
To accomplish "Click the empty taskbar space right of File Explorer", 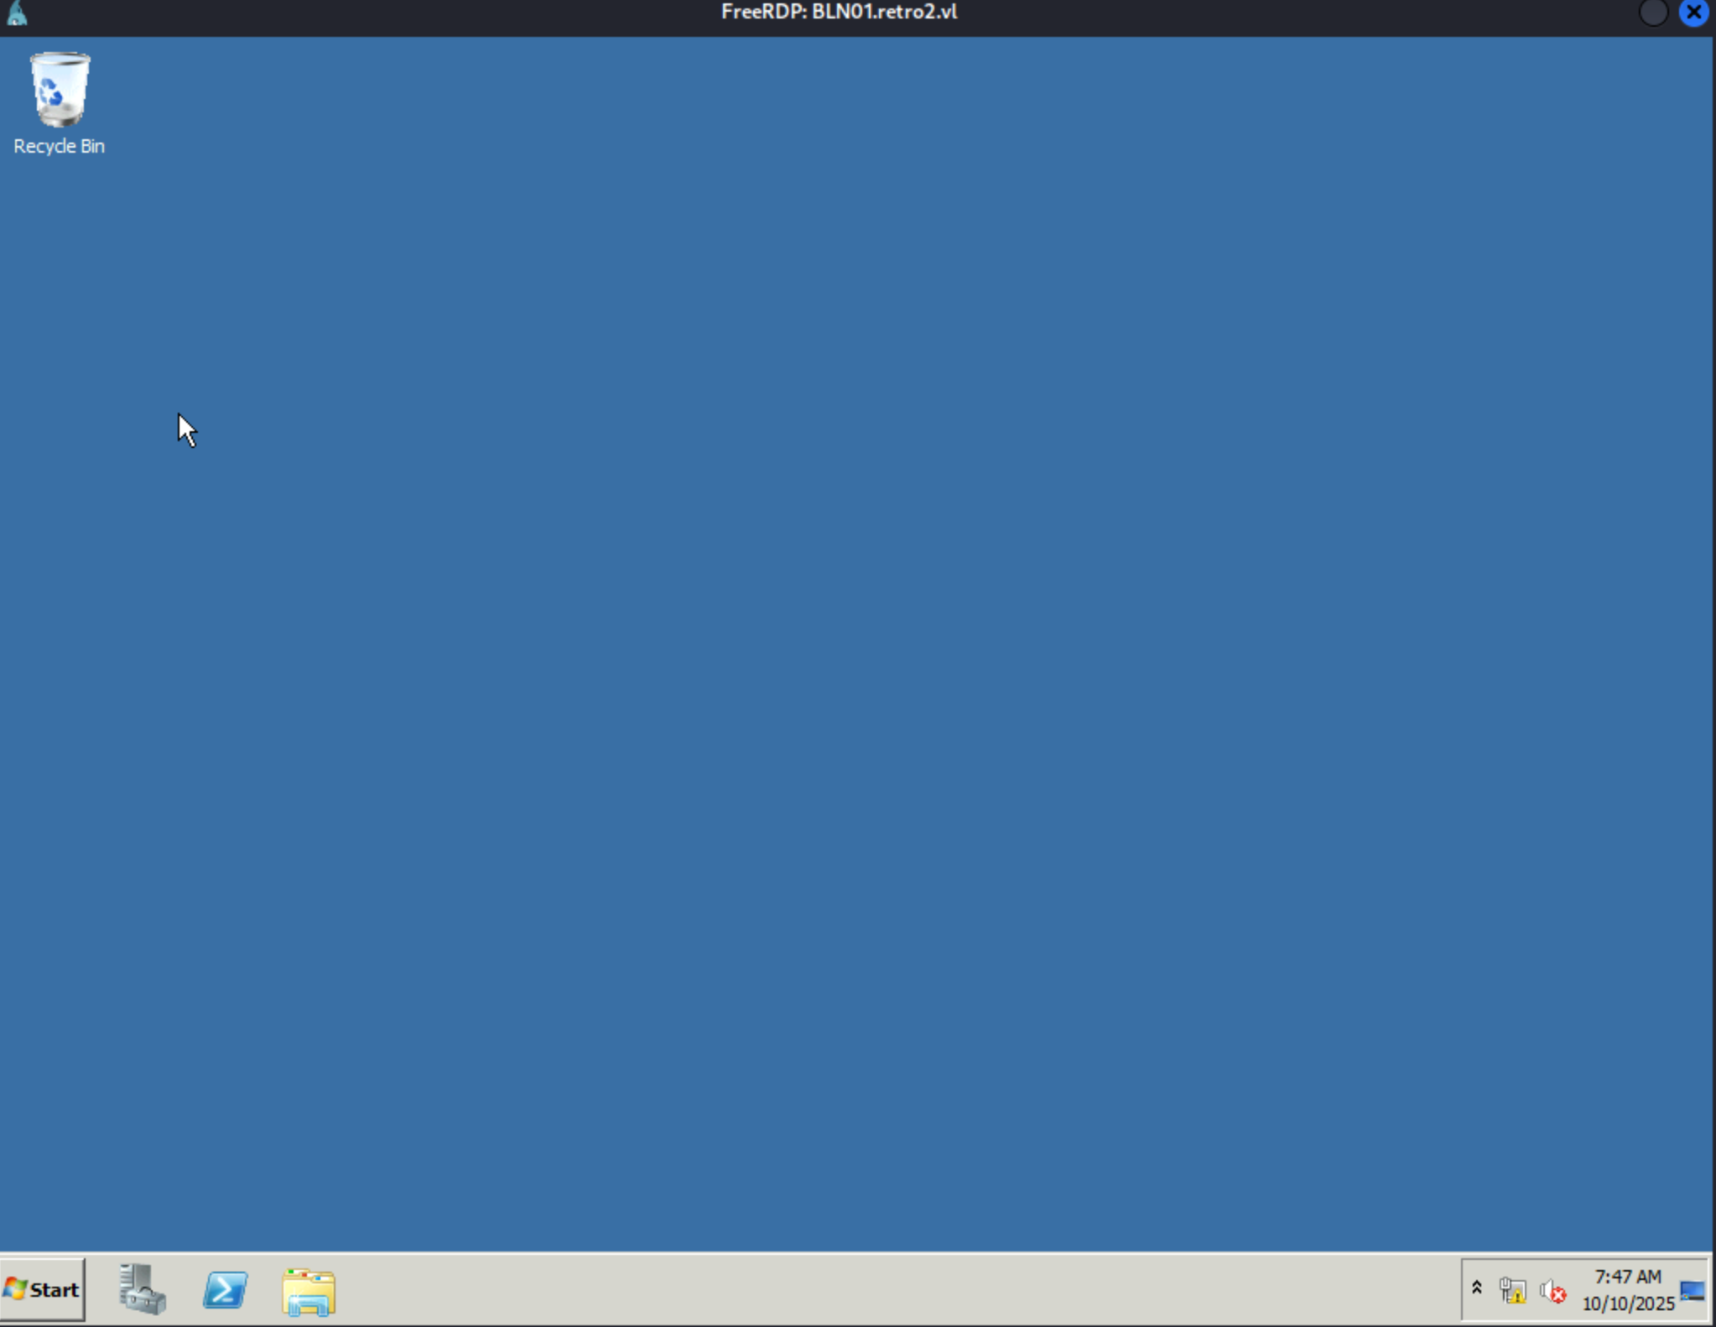I will point(839,1290).
